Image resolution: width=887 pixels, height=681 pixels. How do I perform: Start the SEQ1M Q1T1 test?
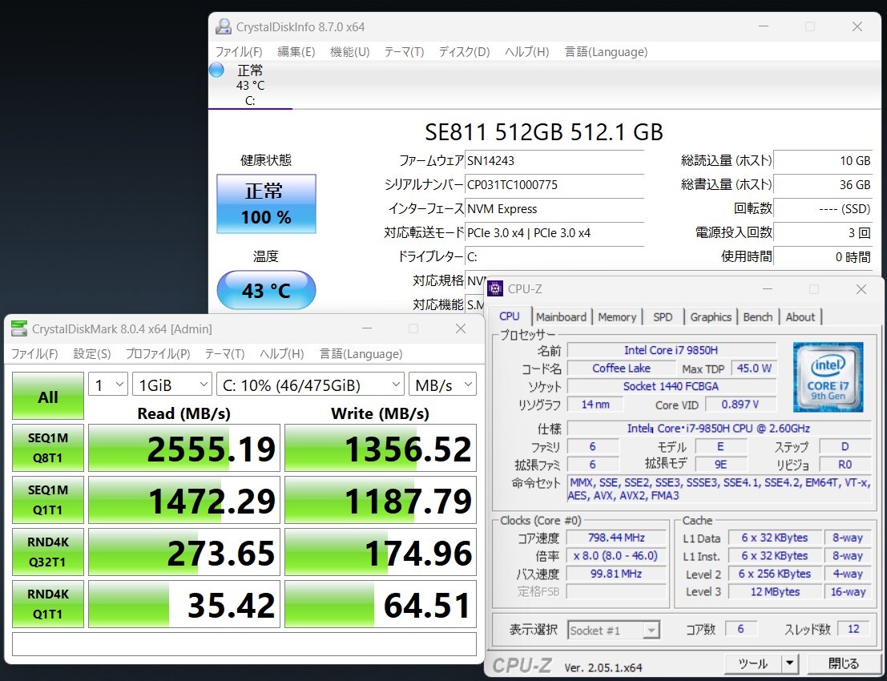48,499
